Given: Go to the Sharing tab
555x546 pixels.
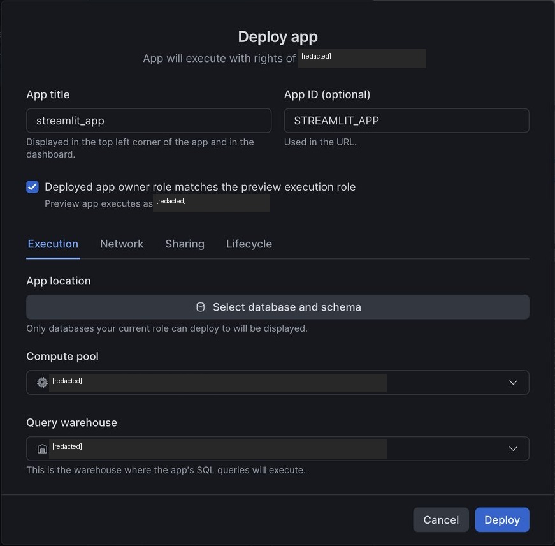Looking at the screenshot, I should [x=185, y=244].
